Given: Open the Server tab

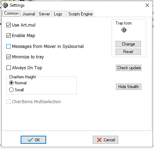Looking at the screenshot, I should coord(44,14).
